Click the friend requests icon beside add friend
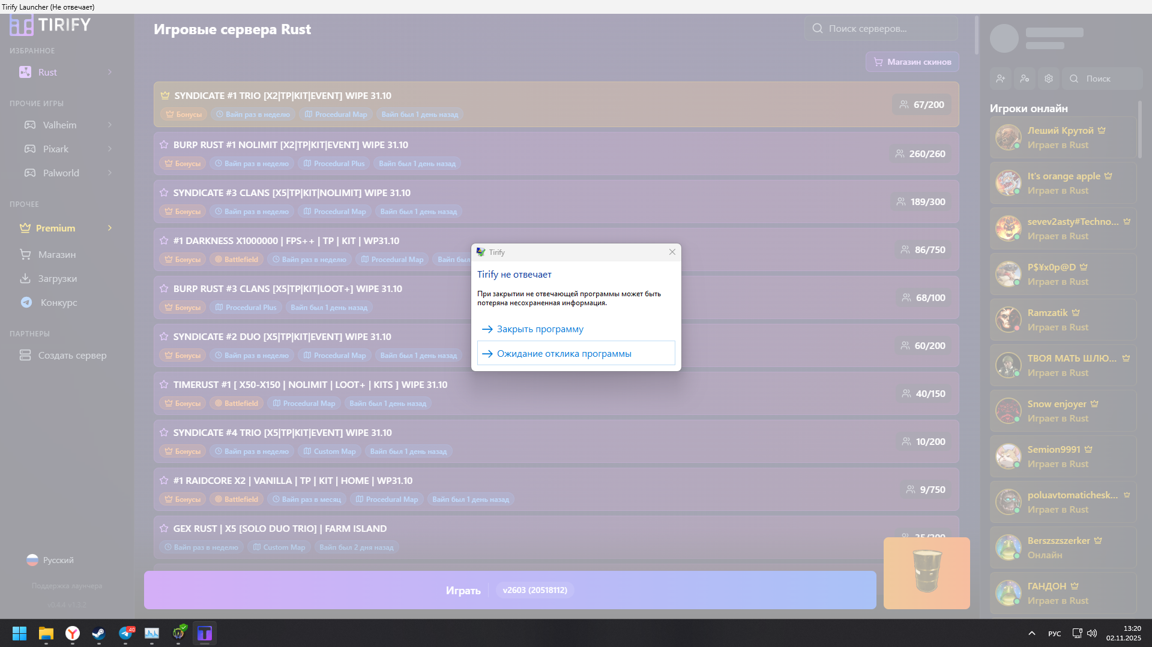 [1025, 79]
